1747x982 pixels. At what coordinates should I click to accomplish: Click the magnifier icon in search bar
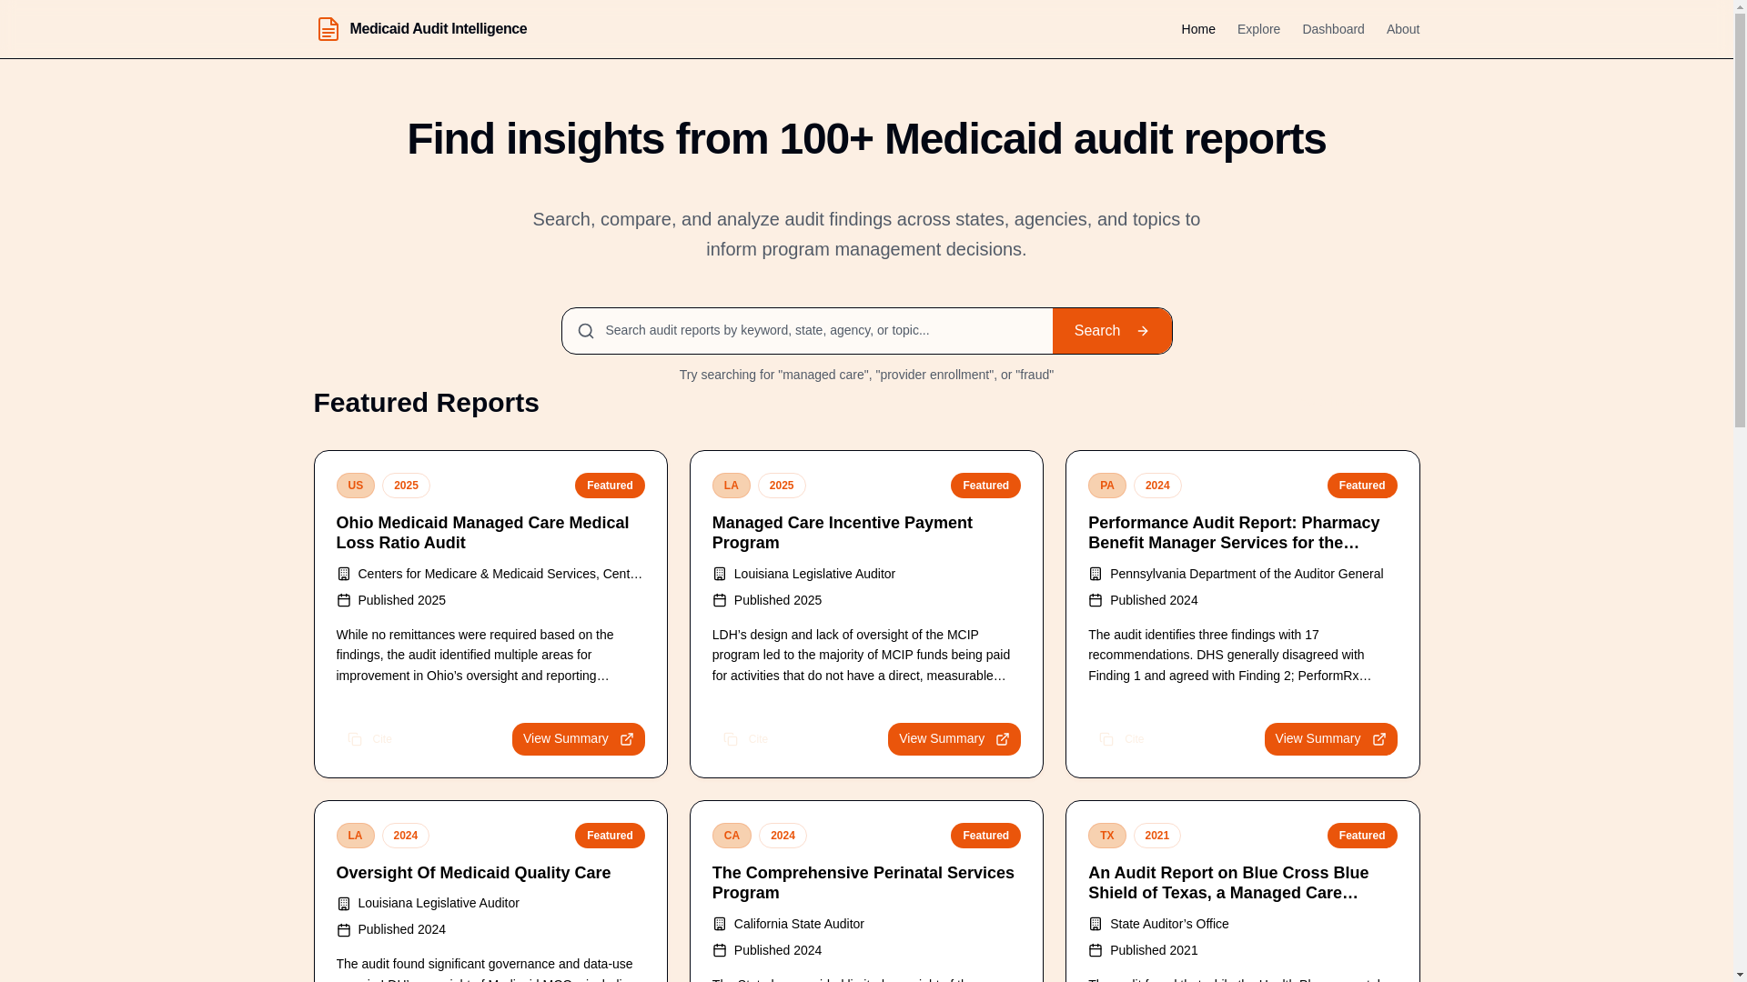tap(586, 331)
